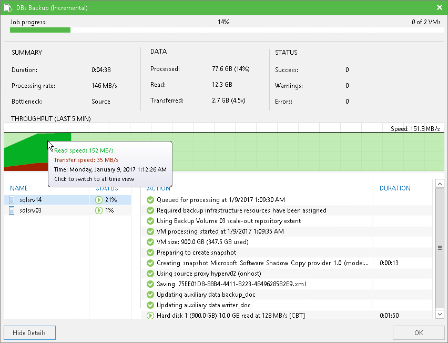Click success icon for Using Backup Volume 03
448x343 pixels.
pos(150,221)
